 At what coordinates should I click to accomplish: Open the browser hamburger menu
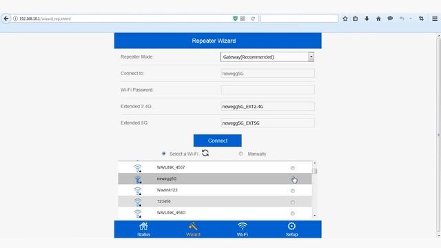435,19
